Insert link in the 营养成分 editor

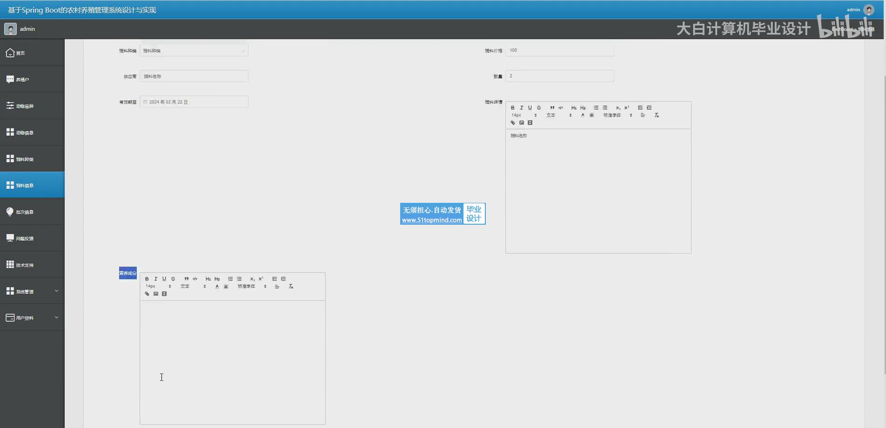point(147,294)
